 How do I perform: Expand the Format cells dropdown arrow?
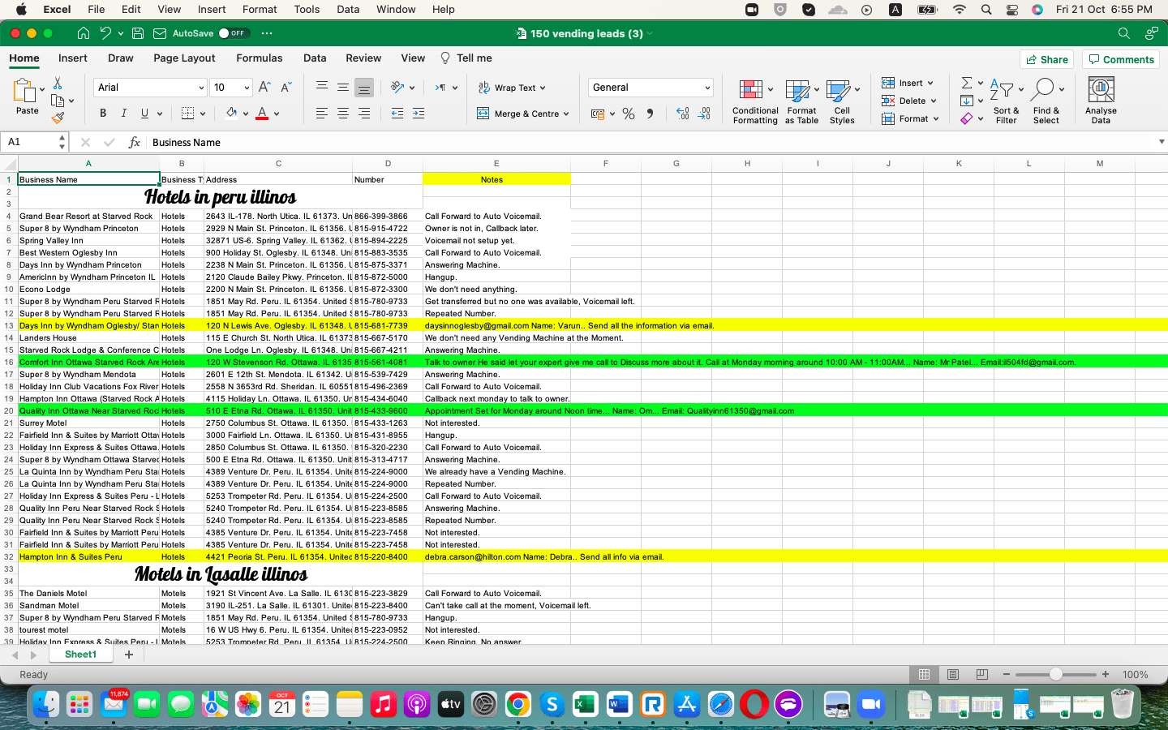point(936,118)
